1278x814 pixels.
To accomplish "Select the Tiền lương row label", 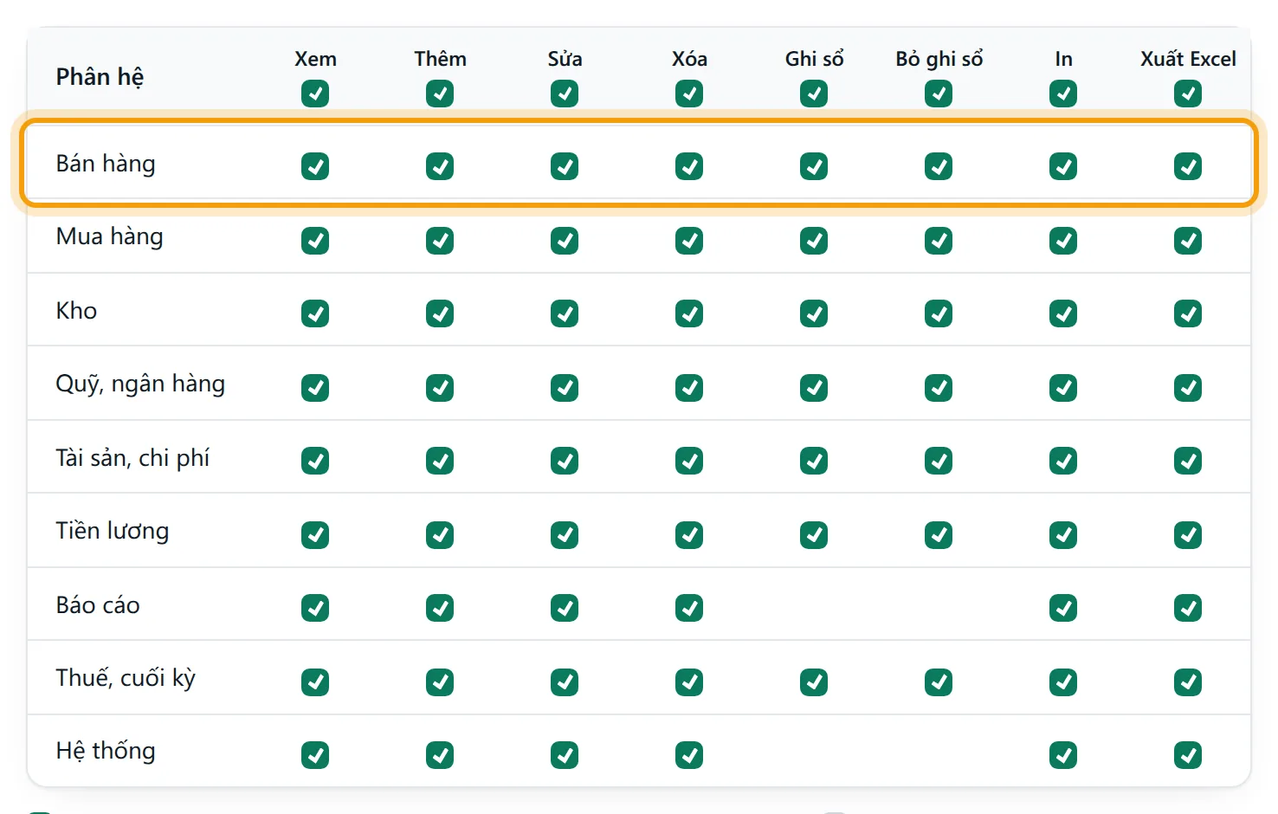I will coord(113,531).
